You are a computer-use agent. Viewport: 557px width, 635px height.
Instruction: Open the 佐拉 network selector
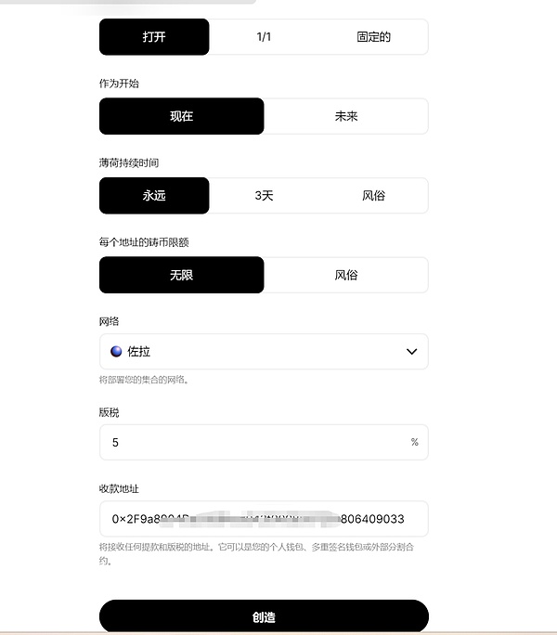(x=264, y=352)
